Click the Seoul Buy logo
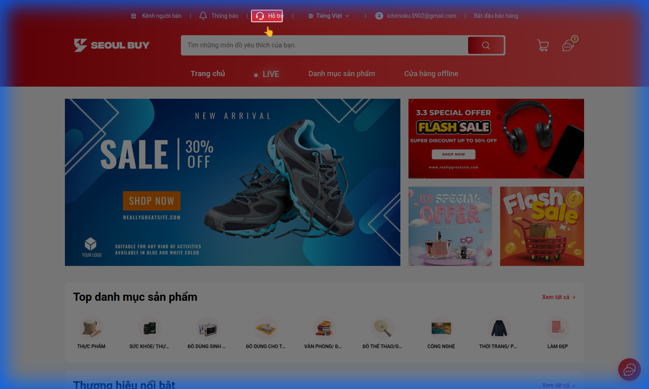This screenshot has width=649, height=389. click(x=112, y=45)
